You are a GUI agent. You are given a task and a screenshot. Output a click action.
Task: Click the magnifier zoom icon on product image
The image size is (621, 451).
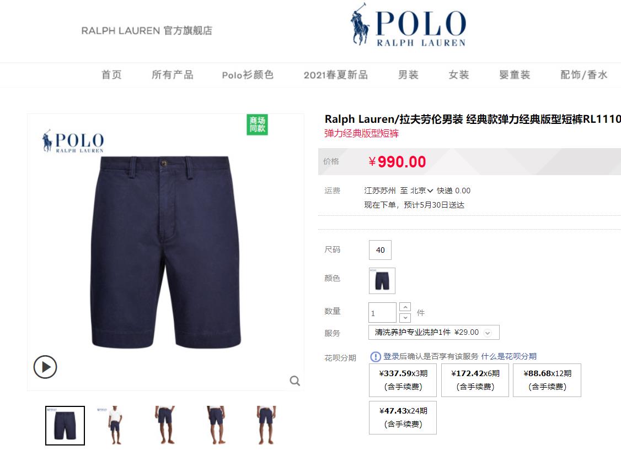pos(295,381)
